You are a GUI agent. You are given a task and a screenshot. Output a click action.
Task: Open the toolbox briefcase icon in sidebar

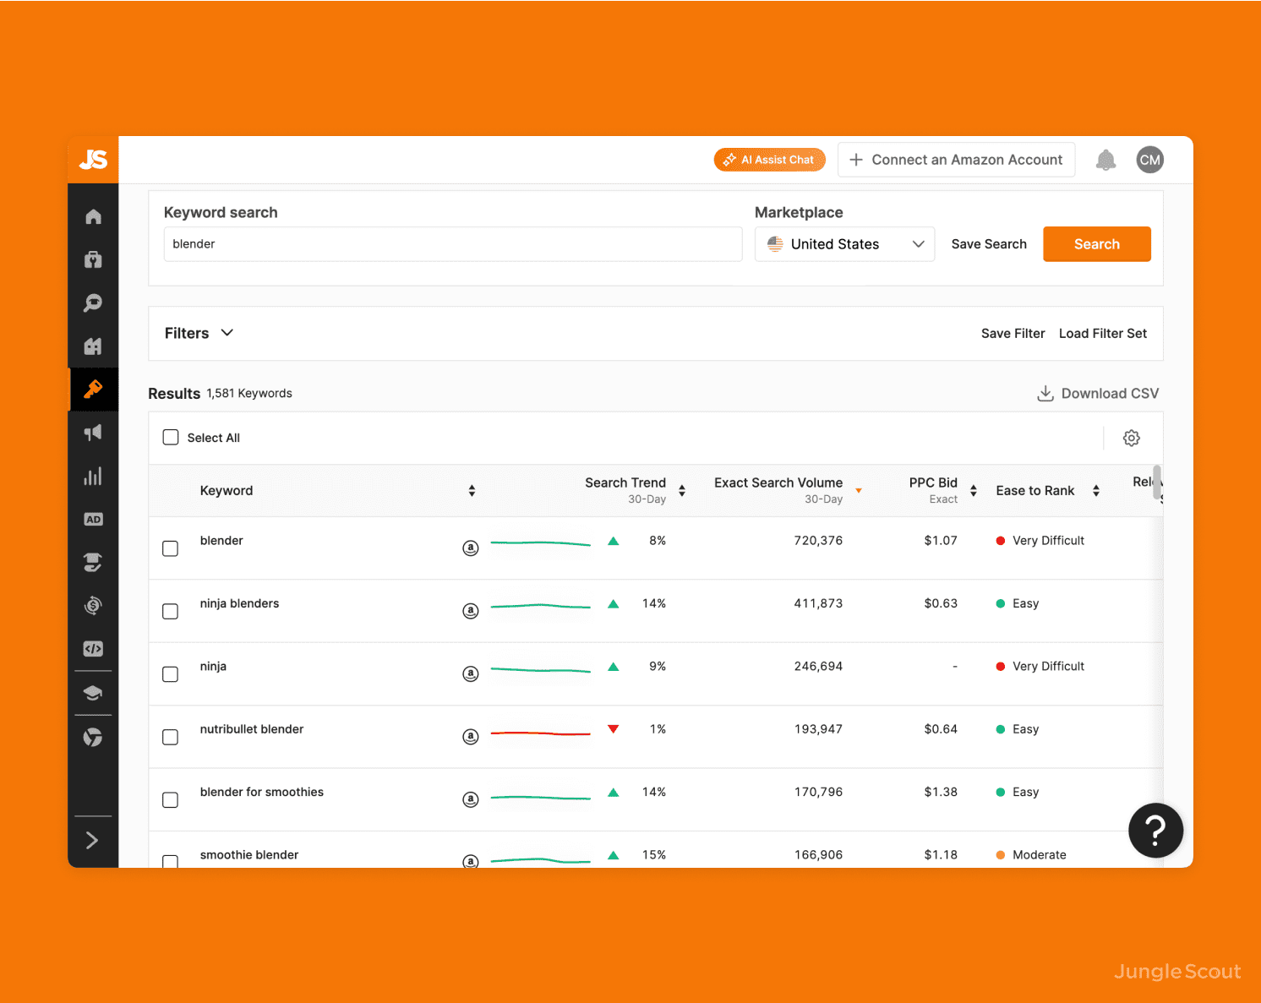click(x=93, y=259)
